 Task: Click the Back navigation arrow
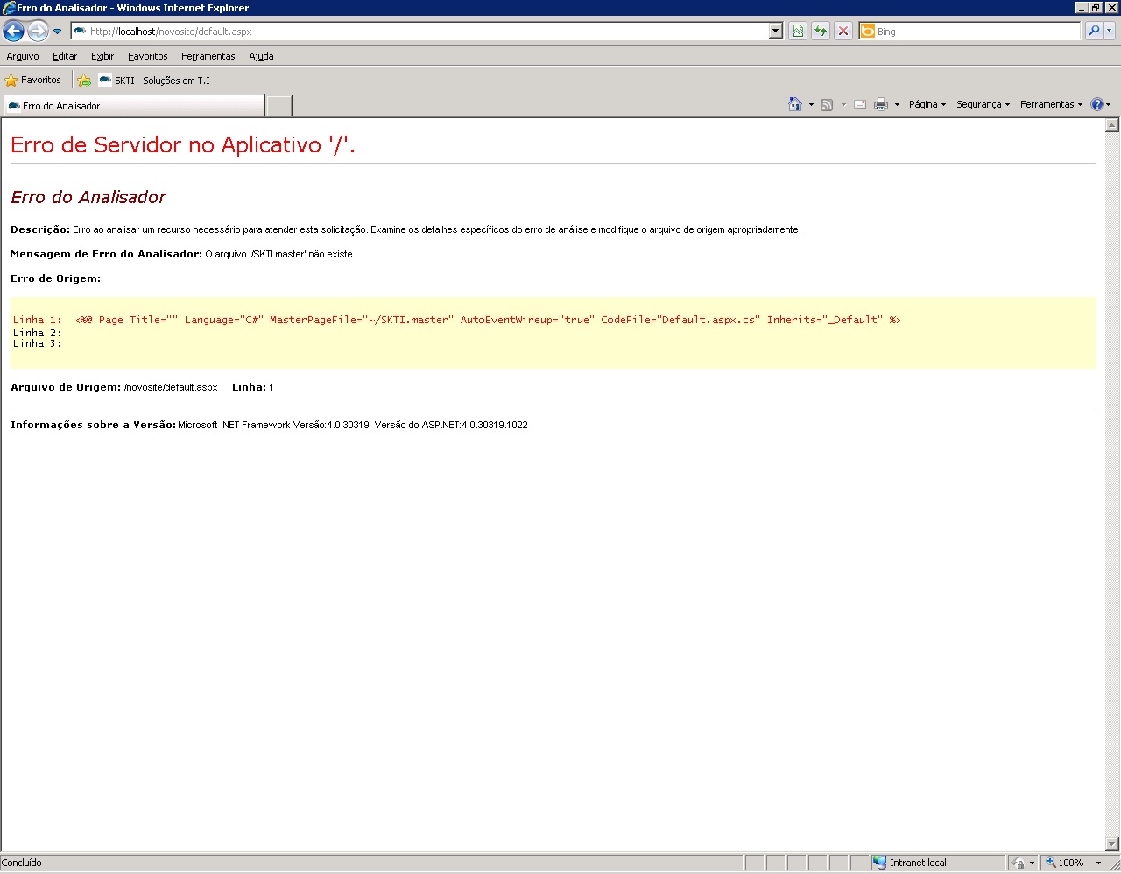pyautogui.click(x=13, y=32)
